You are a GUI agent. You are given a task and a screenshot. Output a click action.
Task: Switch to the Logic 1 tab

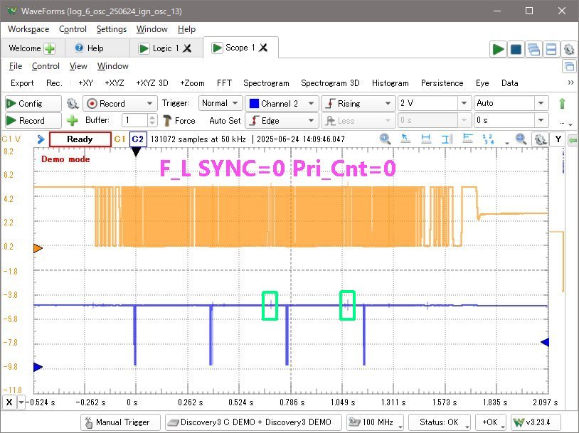[x=166, y=48]
